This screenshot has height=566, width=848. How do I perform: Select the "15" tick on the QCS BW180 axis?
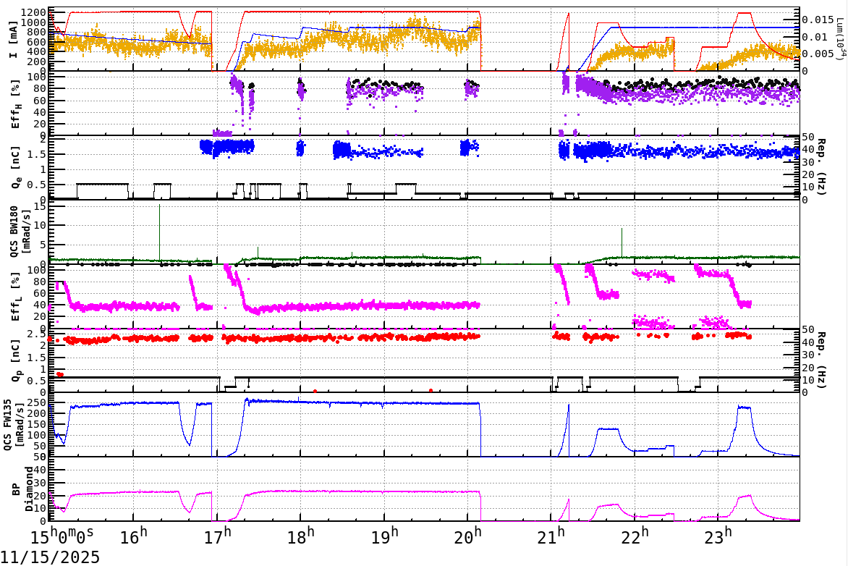(x=41, y=206)
